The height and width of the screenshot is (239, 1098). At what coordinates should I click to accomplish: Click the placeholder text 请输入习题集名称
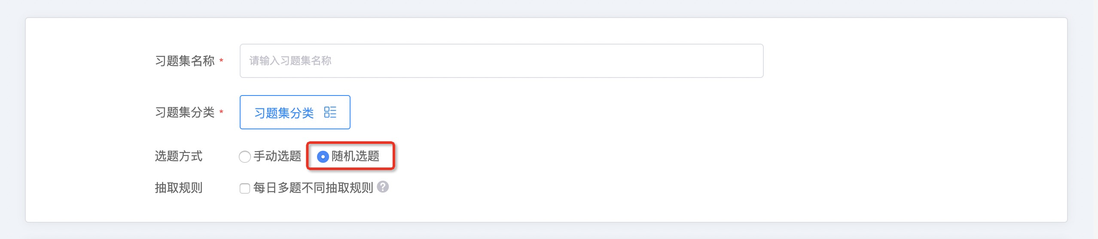[290, 61]
